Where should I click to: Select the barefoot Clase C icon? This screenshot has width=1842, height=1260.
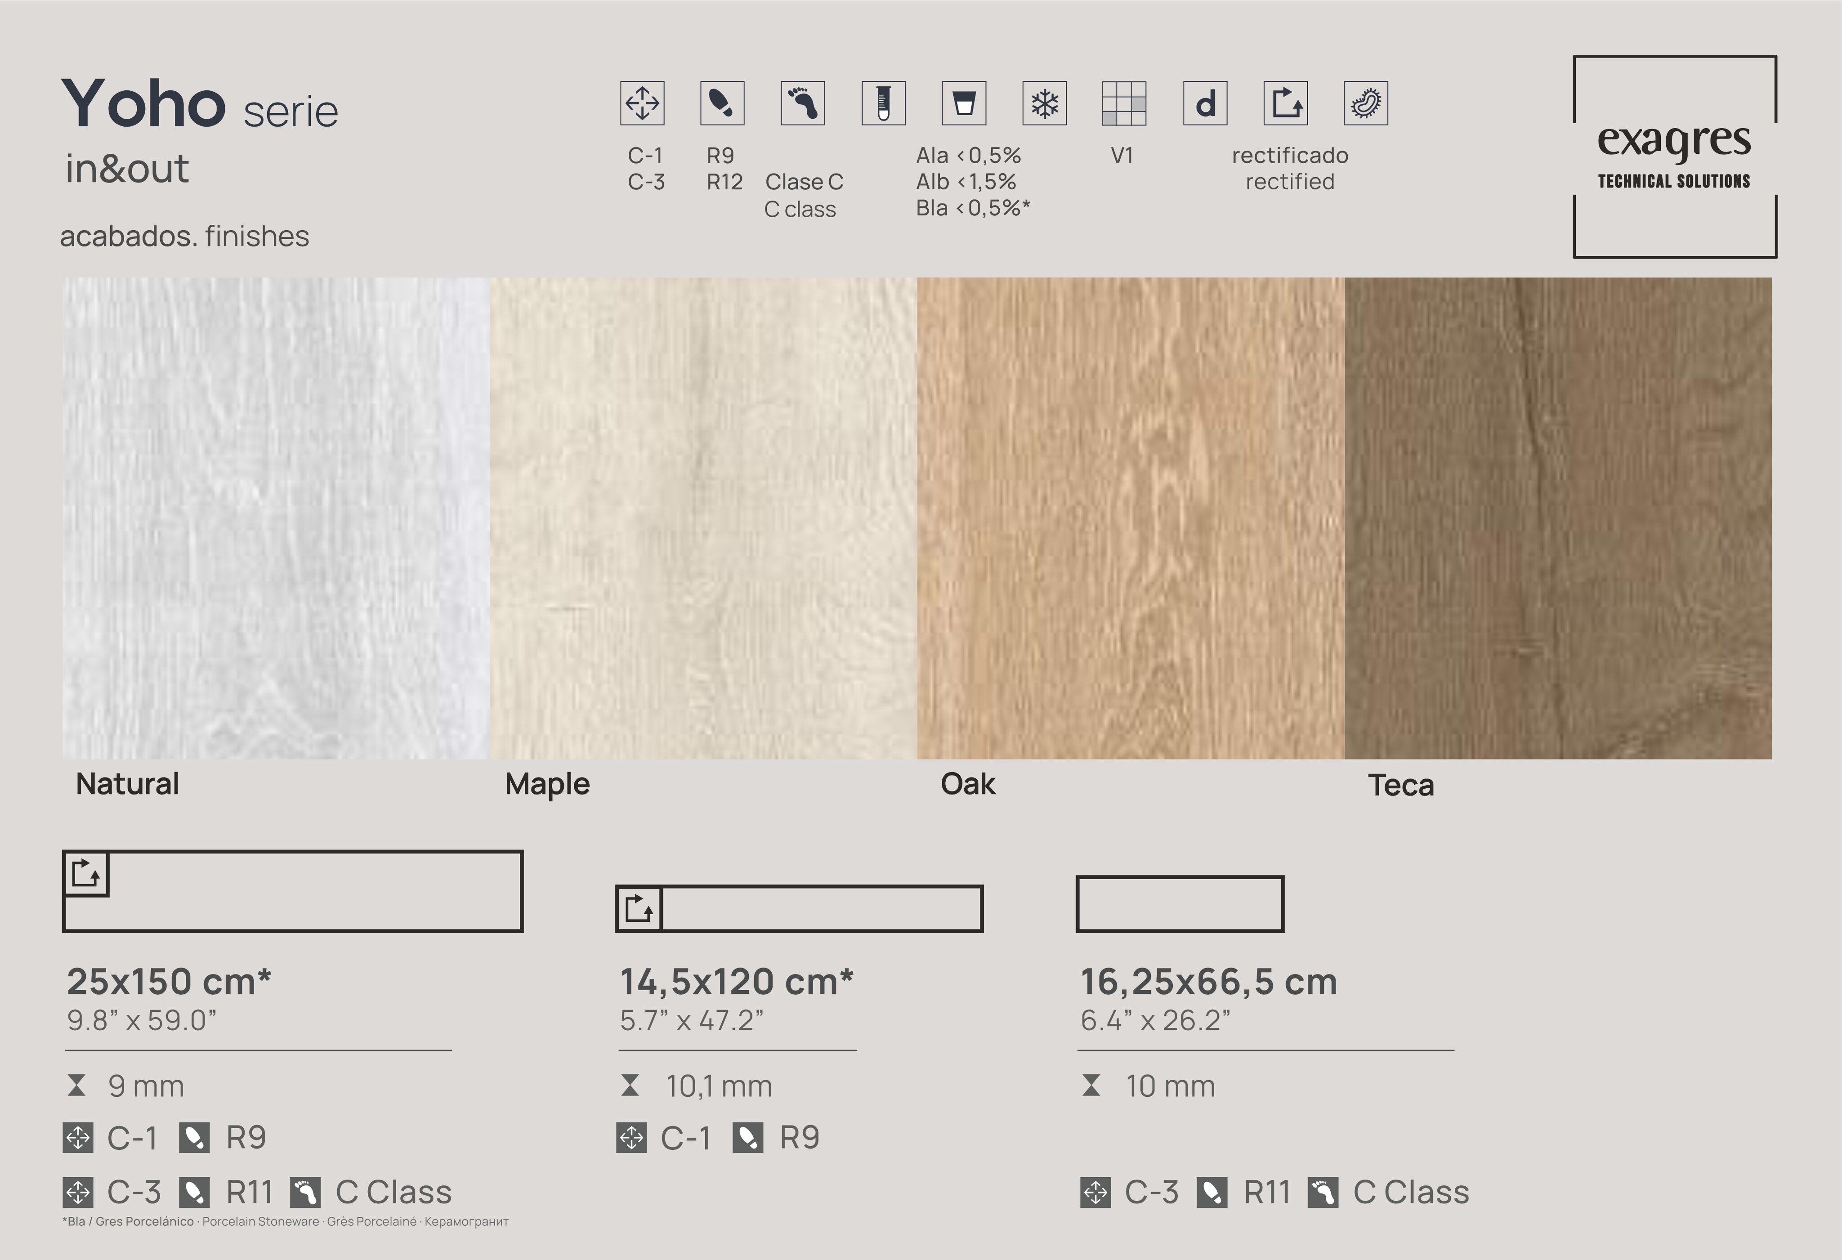(x=803, y=103)
